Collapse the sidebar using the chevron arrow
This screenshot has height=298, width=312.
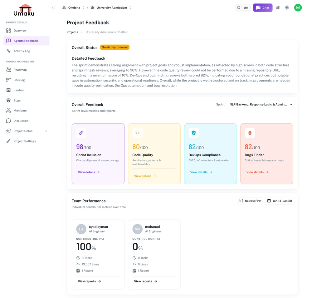[x=53, y=8]
